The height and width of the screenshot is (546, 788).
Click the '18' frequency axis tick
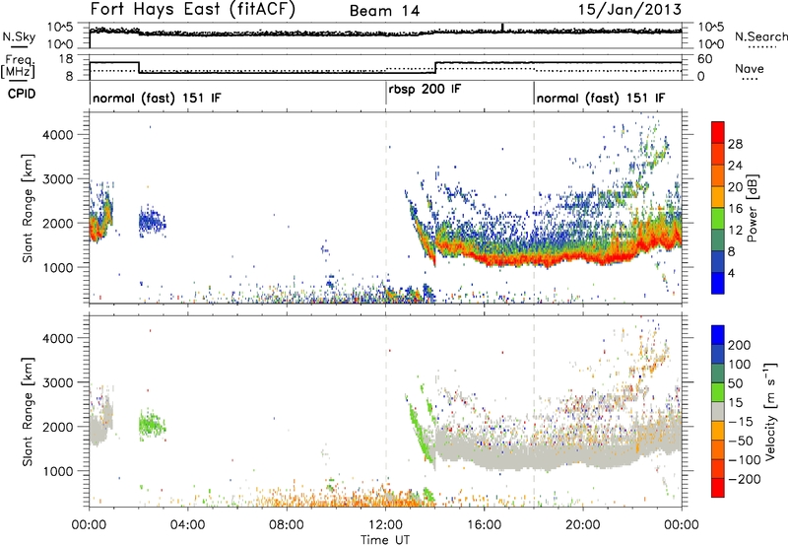coord(66,59)
